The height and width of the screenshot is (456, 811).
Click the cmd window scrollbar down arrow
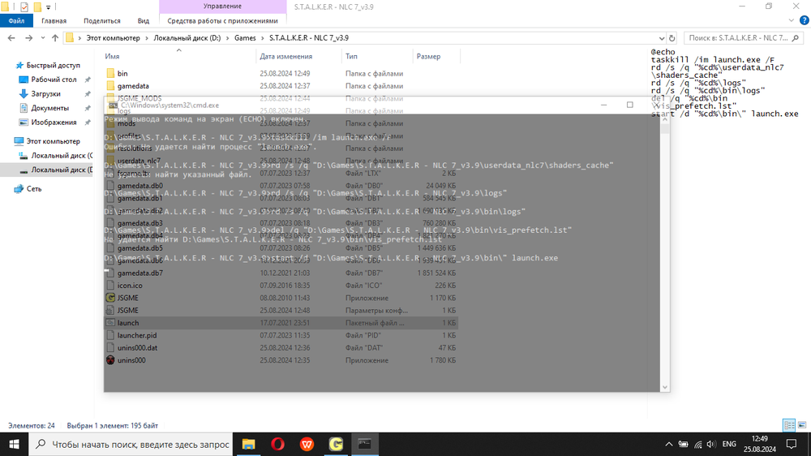[x=665, y=387]
